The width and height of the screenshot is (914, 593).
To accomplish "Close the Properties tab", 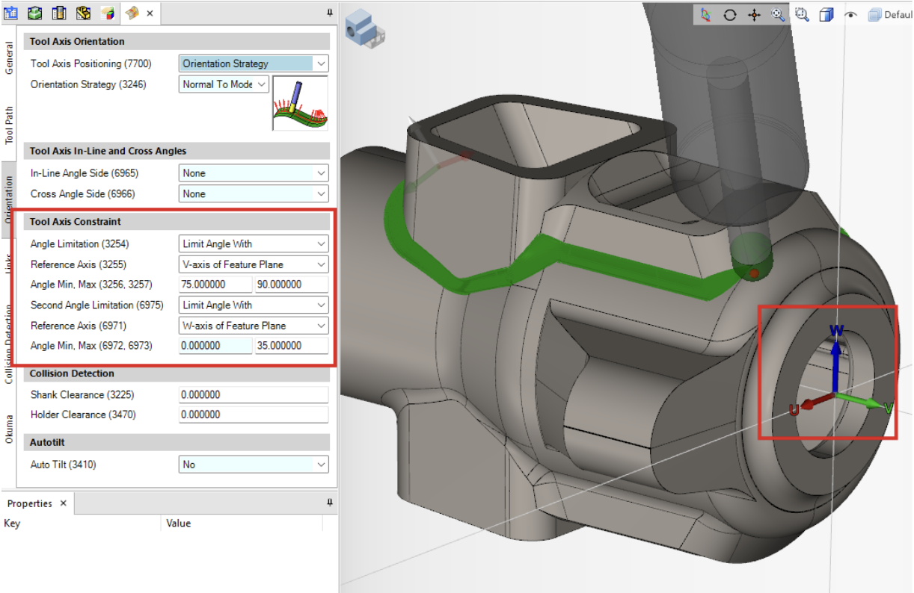I will coord(64,503).
